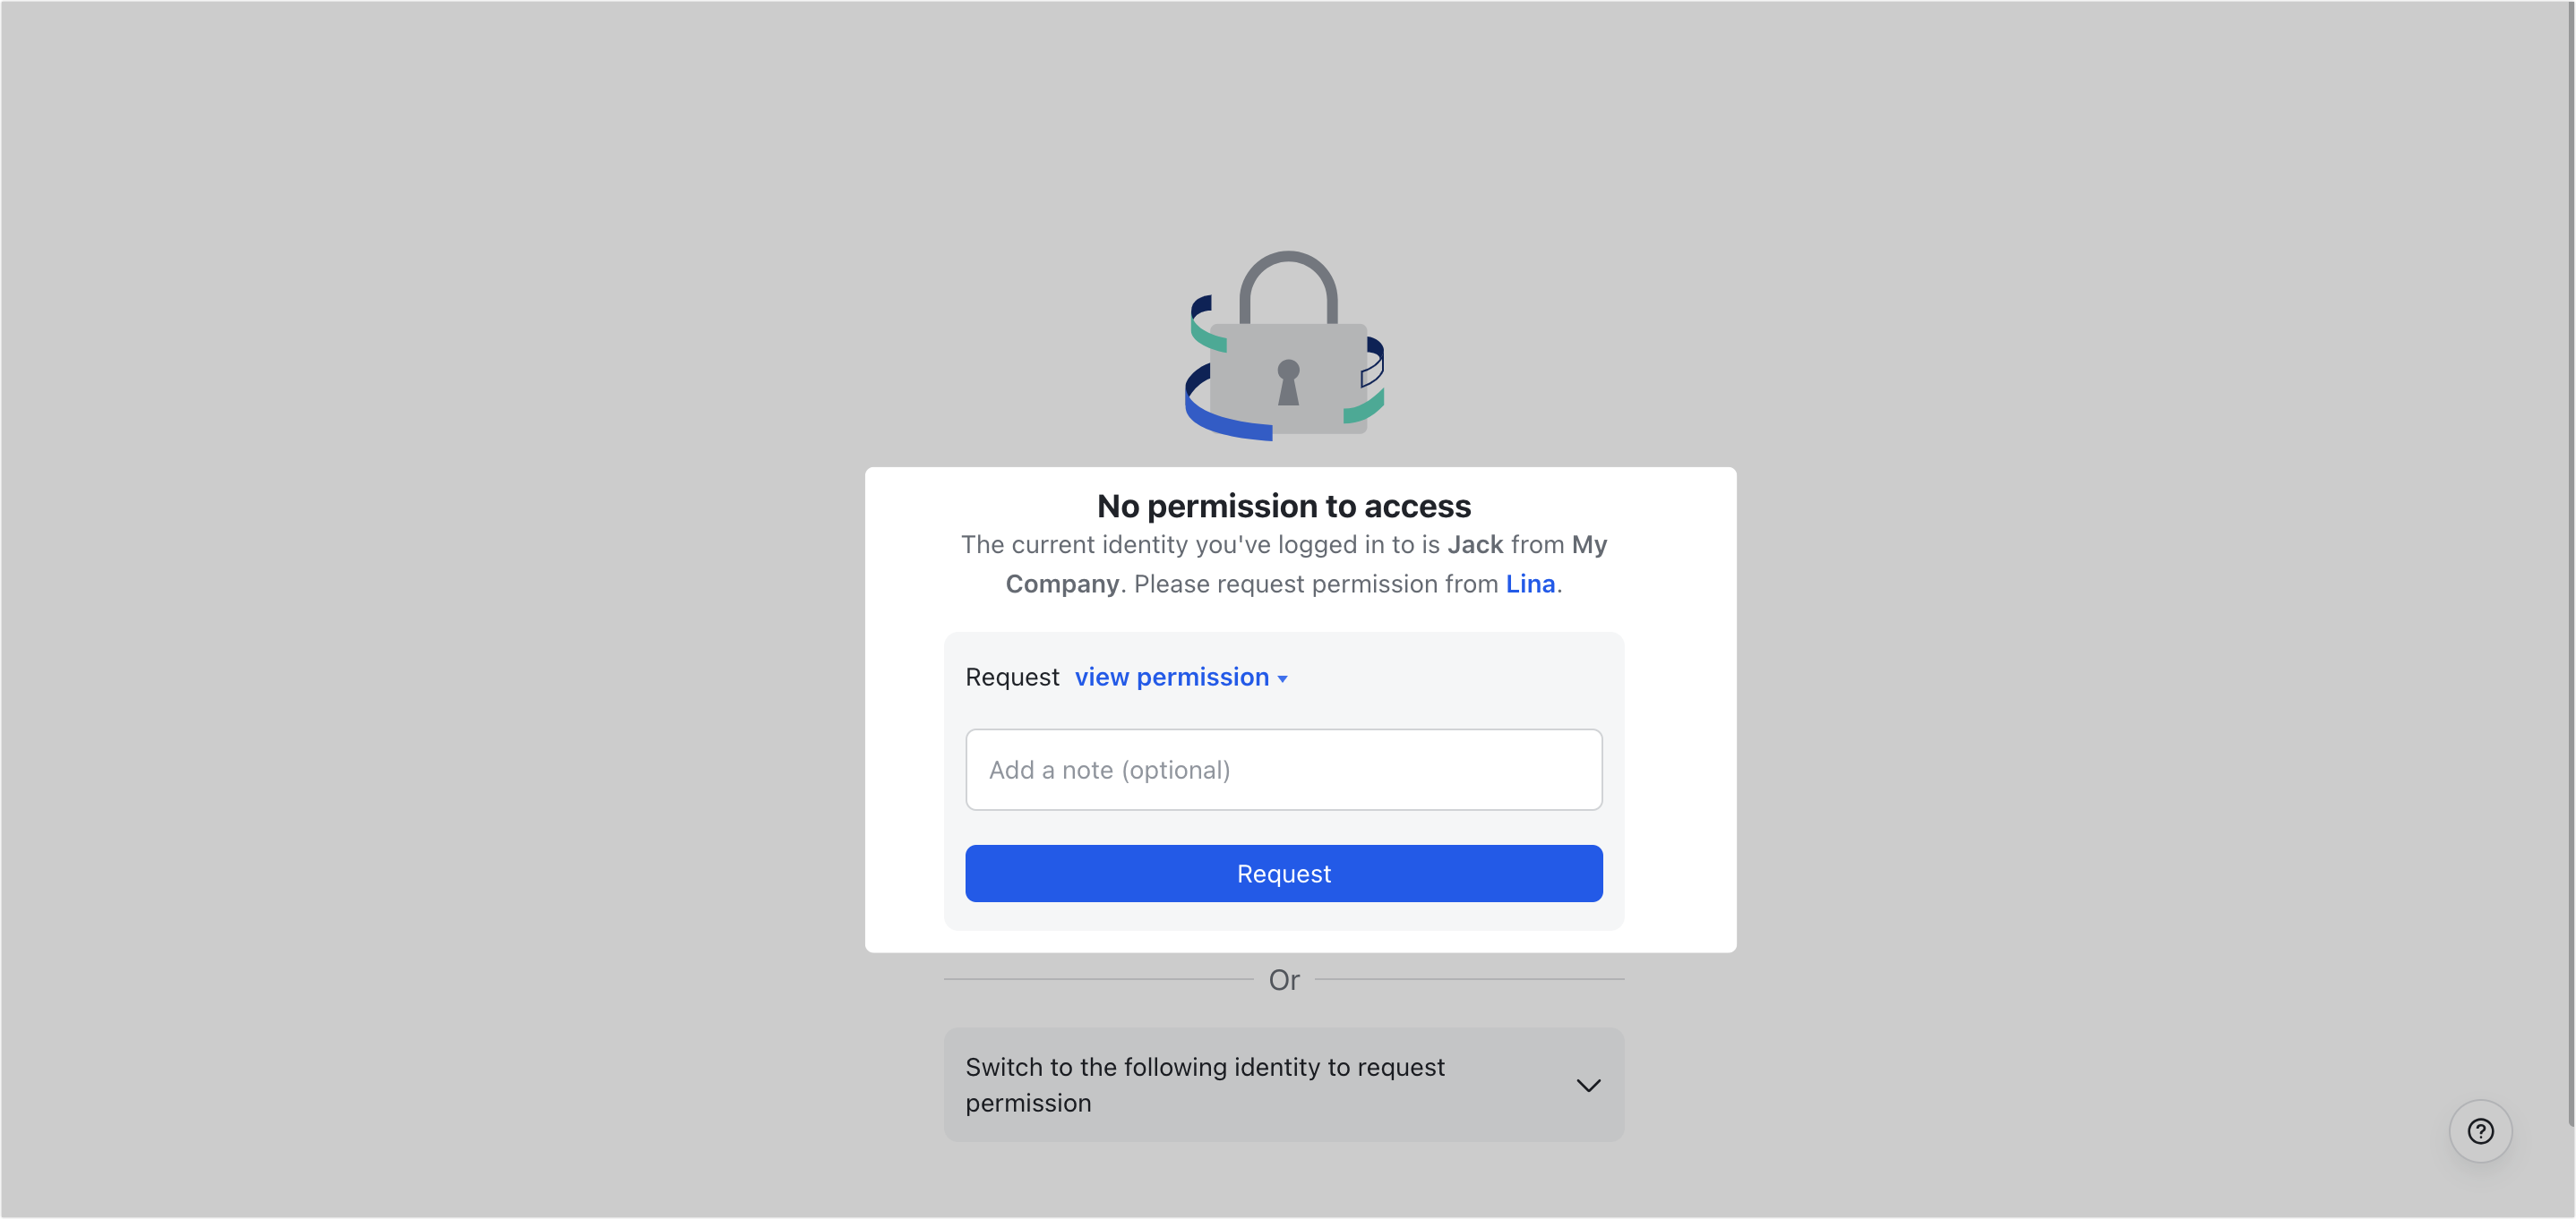
Task: Click the Request label before view permission
Action: click(x=1012, y=677)
